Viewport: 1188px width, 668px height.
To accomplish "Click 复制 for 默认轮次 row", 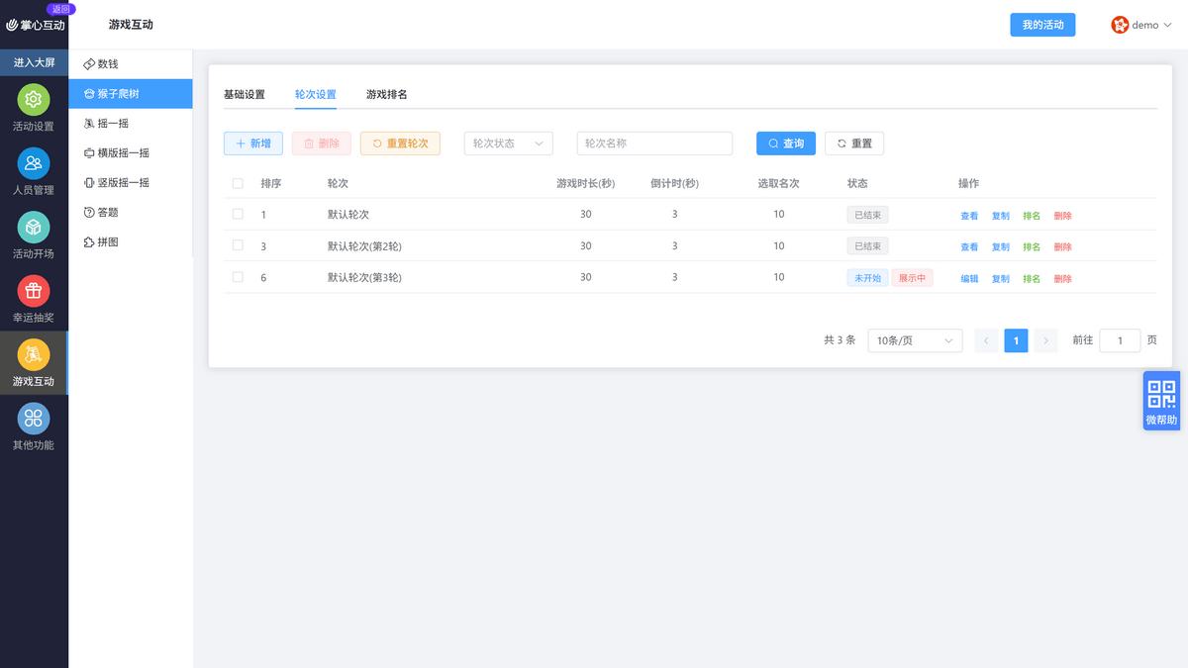I will 1001,216.
